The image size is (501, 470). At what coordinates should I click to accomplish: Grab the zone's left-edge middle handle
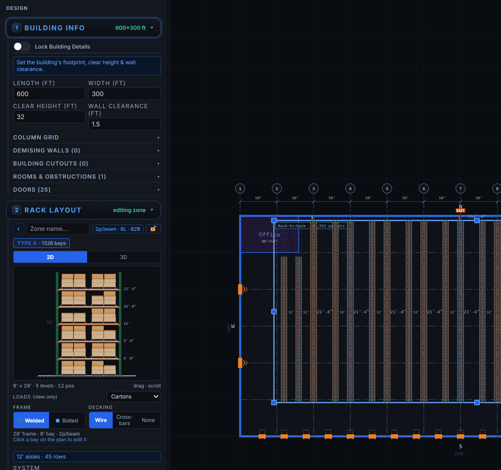coord(274,312)
